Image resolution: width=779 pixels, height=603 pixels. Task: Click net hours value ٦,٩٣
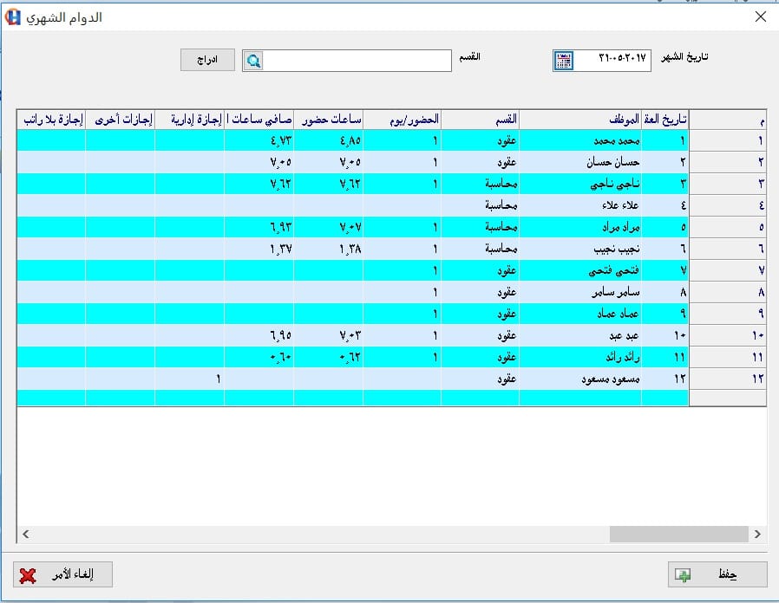[x=259, y=227]
